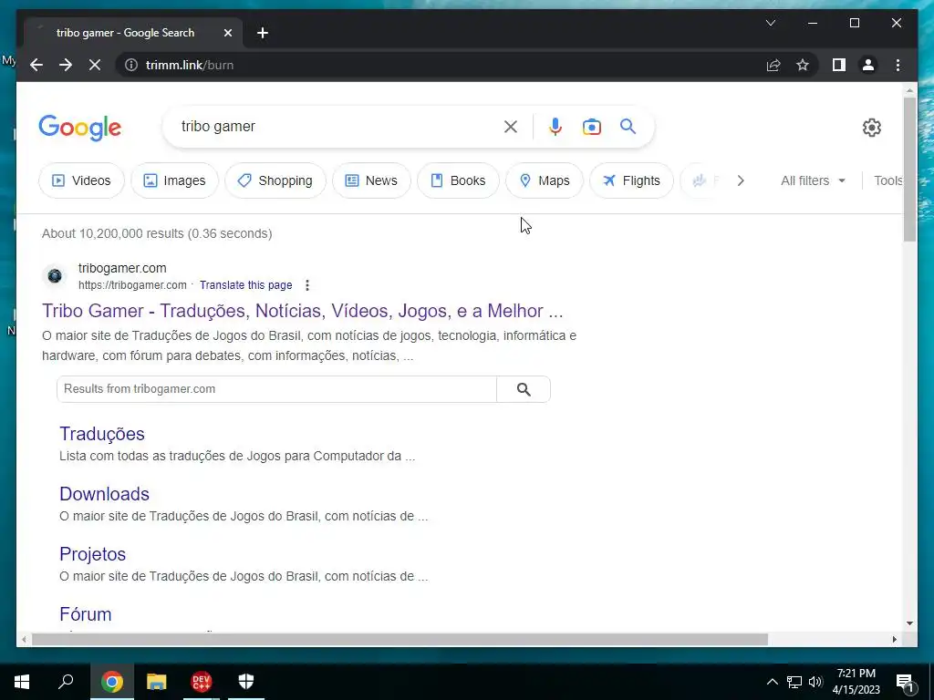Image resolution: width=934 pixels, height=700 pixels.
Task: Go forward to the next page
Action: 66,65
